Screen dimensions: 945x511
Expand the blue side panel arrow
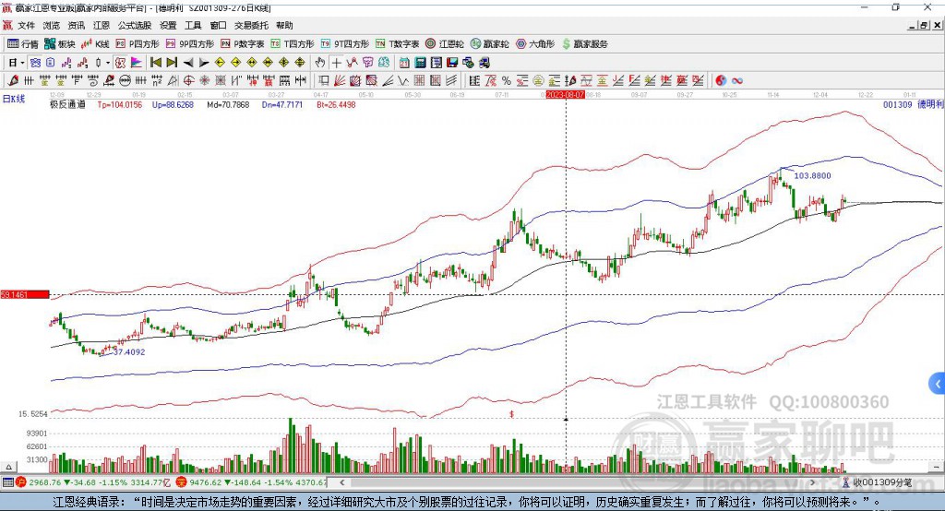pyautogui.click(x=937, y=384)
